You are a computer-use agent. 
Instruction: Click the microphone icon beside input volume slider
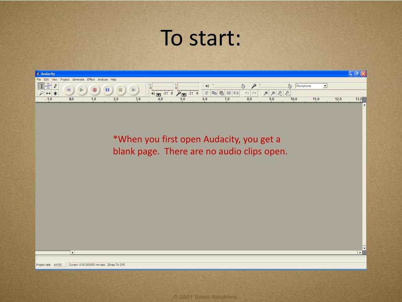tap(254, 86)
